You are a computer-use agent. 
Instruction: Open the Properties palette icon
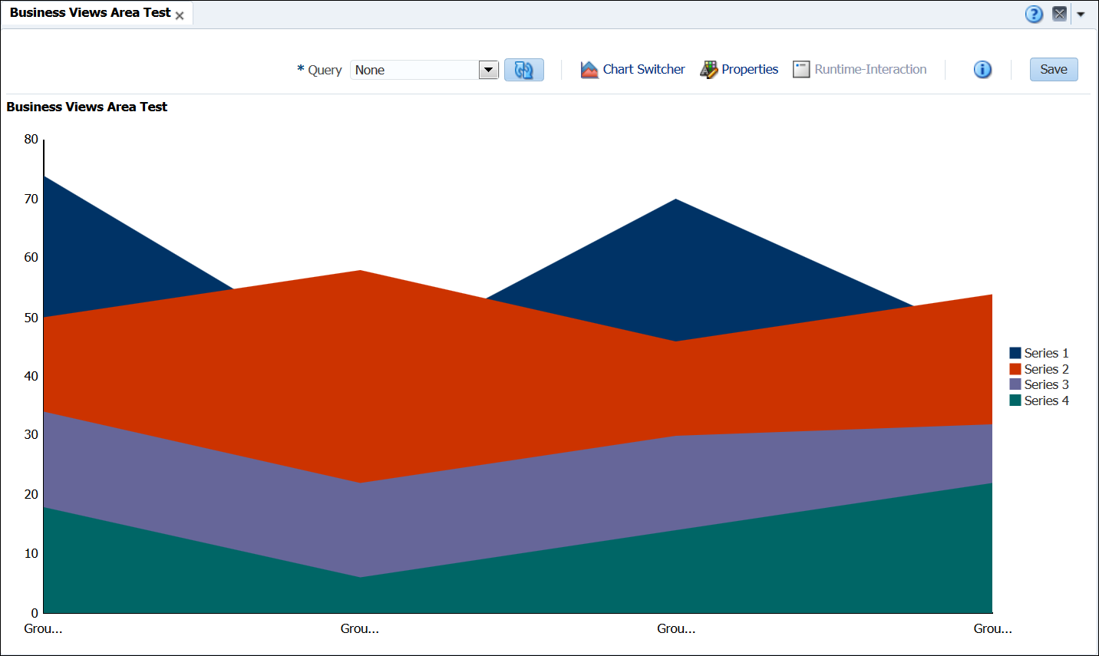click(x=708, y=70)
